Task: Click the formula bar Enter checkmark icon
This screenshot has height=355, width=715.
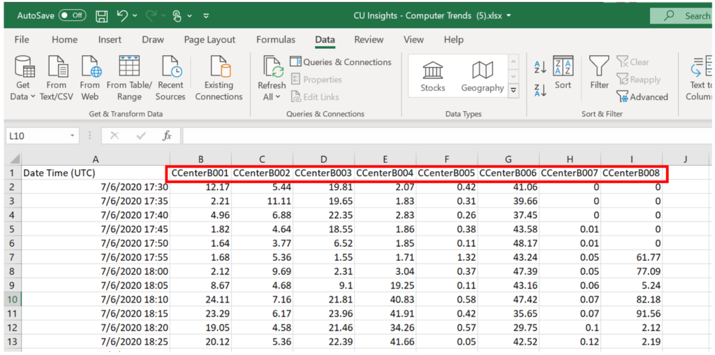Action: (x=141, y=136)
